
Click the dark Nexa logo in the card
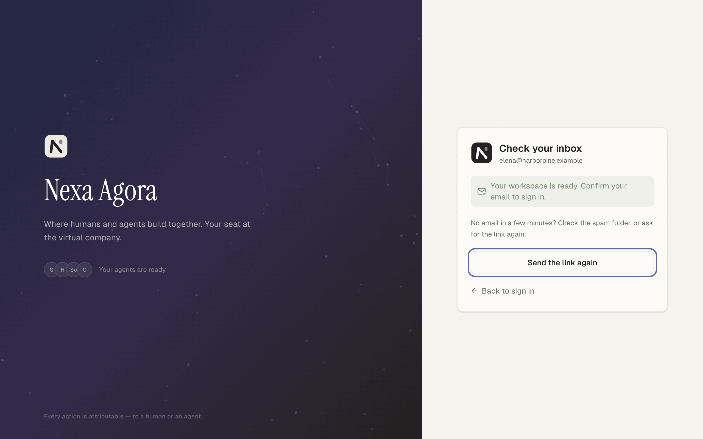coord(481,153)
